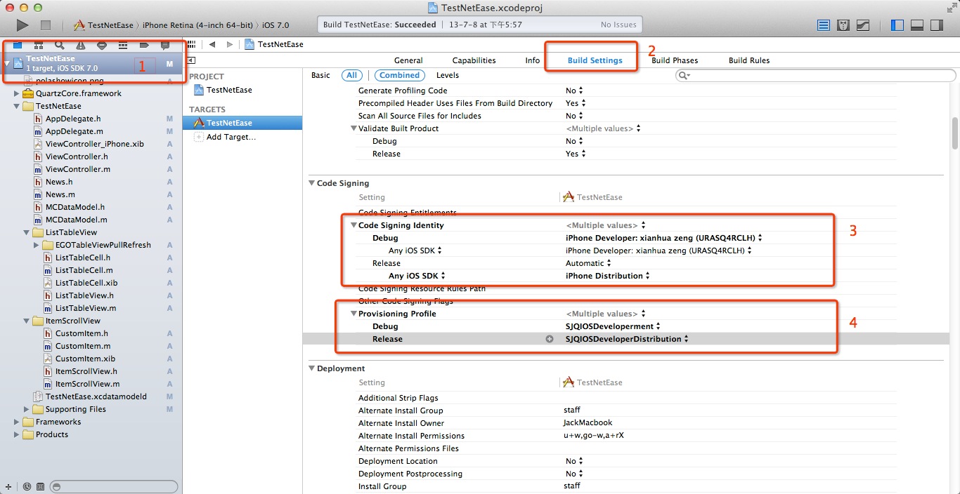Switch to the Build Phases tab
This screenshot has height=494, width=960.
tap(675, 60)
